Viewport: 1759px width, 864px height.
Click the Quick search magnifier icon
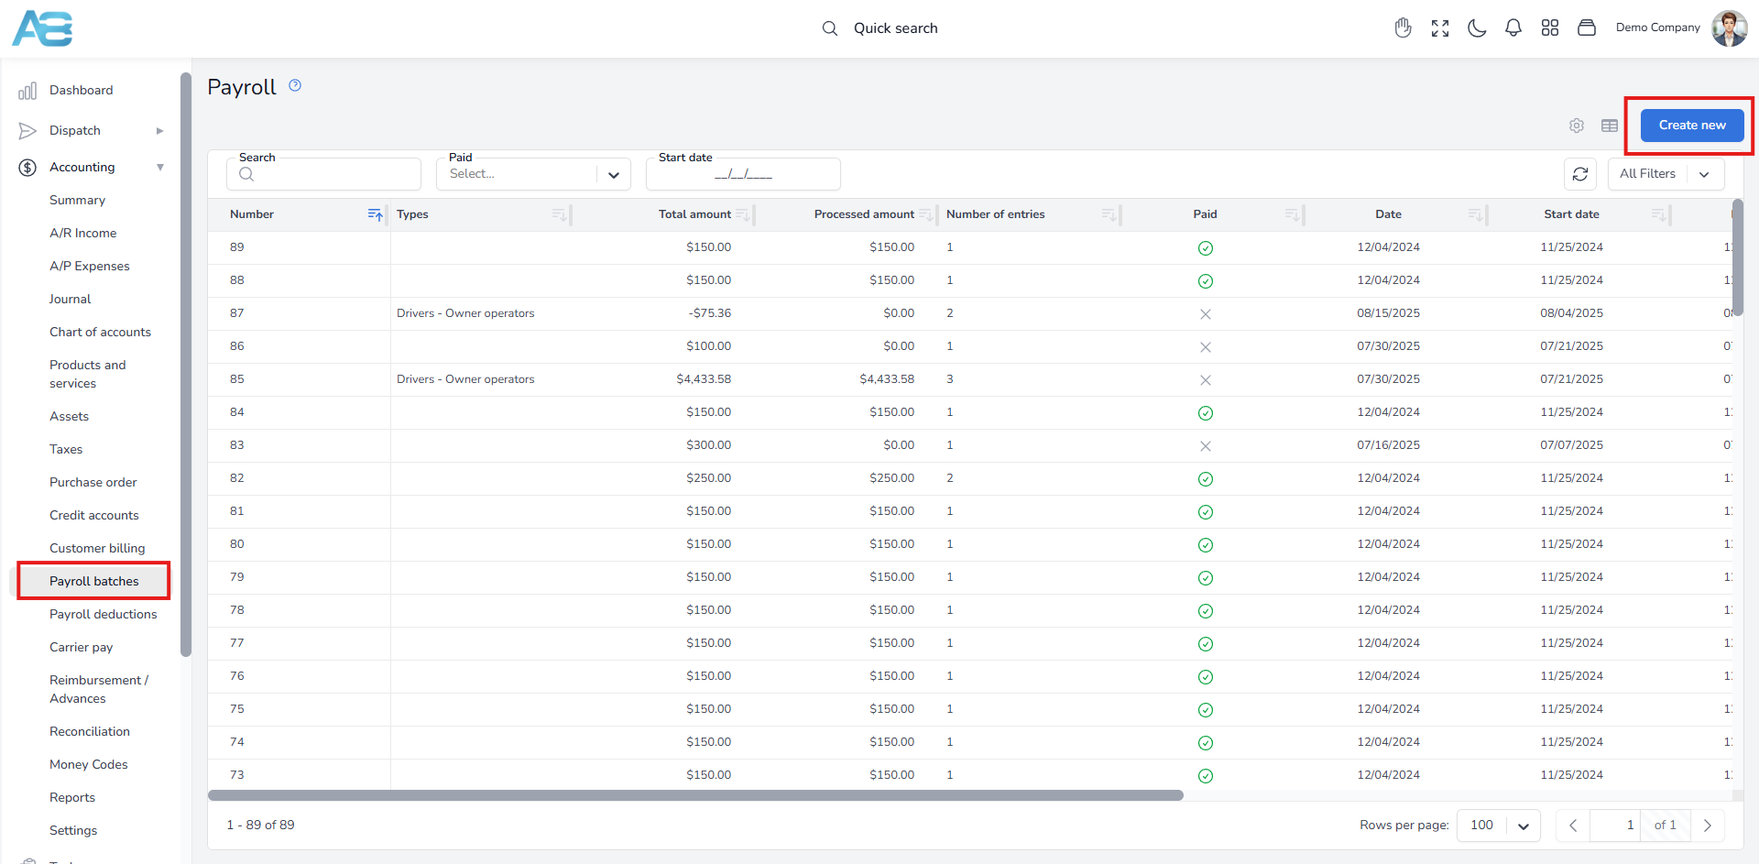coord(830,28)
